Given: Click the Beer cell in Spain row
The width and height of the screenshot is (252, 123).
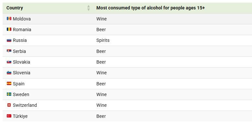Looking at the screenshot, I should tap(101, 84).
